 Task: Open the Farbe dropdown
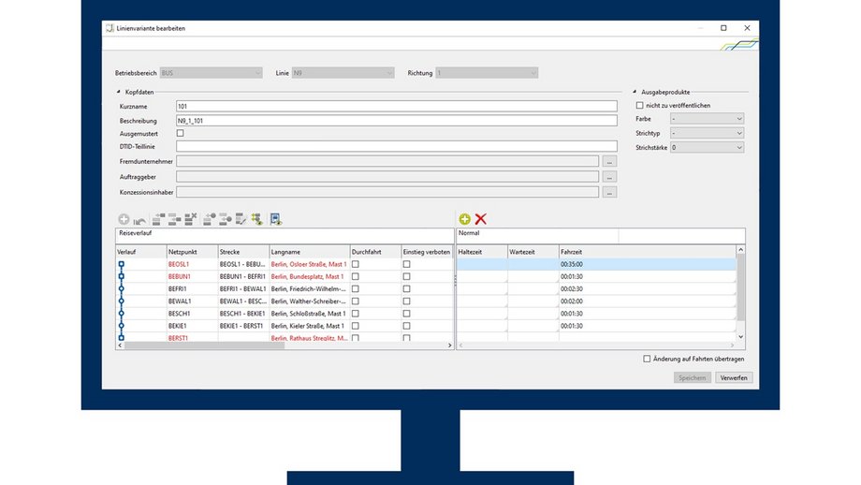click(x=707, y=119)
